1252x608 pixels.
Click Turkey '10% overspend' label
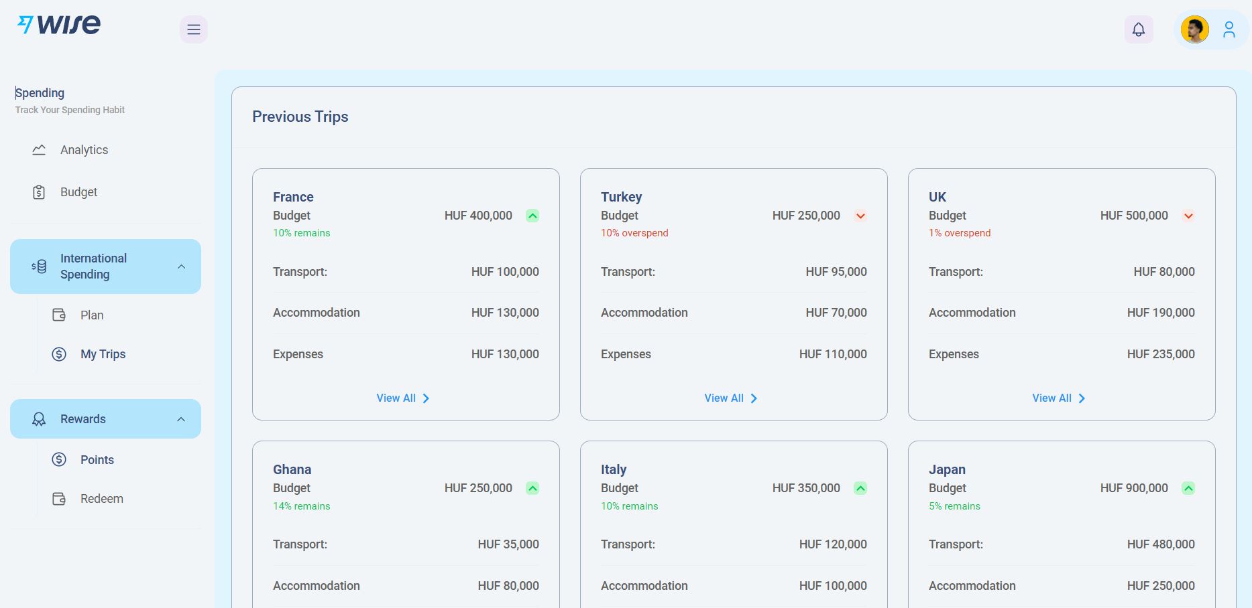[634, 233]
